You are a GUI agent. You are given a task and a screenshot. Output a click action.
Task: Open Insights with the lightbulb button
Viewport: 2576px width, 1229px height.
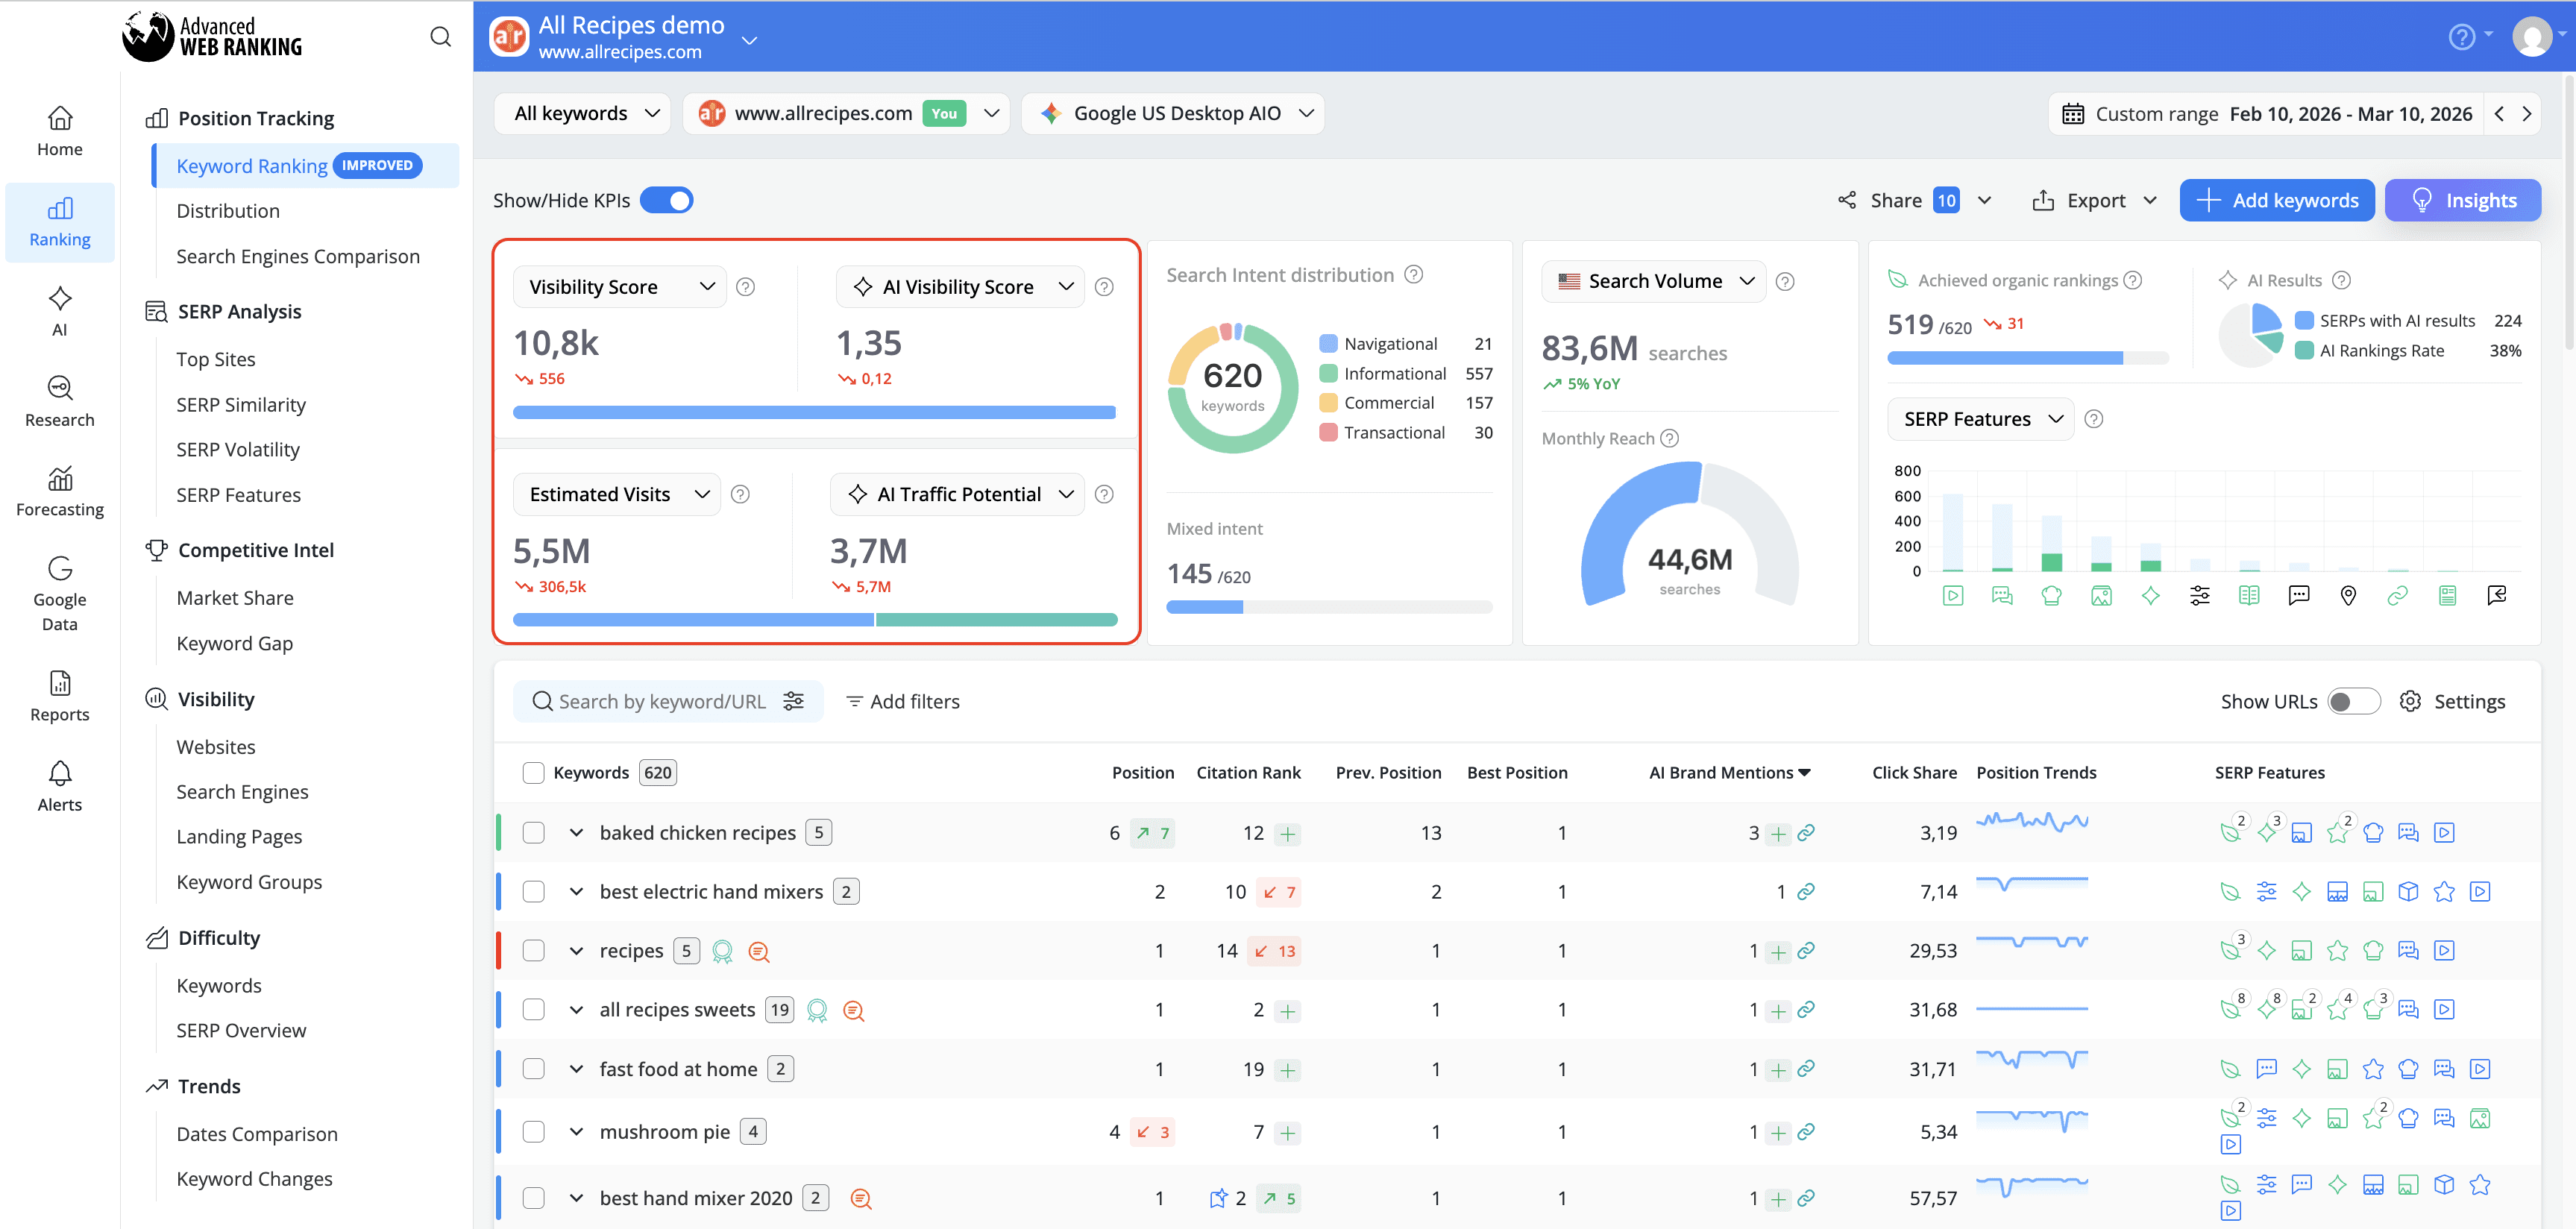pos(2463,200)
